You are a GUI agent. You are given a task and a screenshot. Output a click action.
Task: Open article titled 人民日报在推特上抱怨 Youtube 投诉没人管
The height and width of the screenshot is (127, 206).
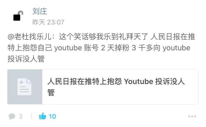[x=116, y=87]
